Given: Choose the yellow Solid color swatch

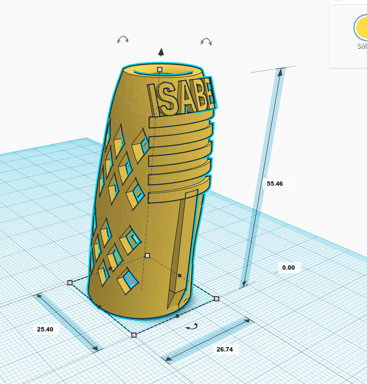Looking at the screenshot, I should pyautogui.click(x=362, y=28).
